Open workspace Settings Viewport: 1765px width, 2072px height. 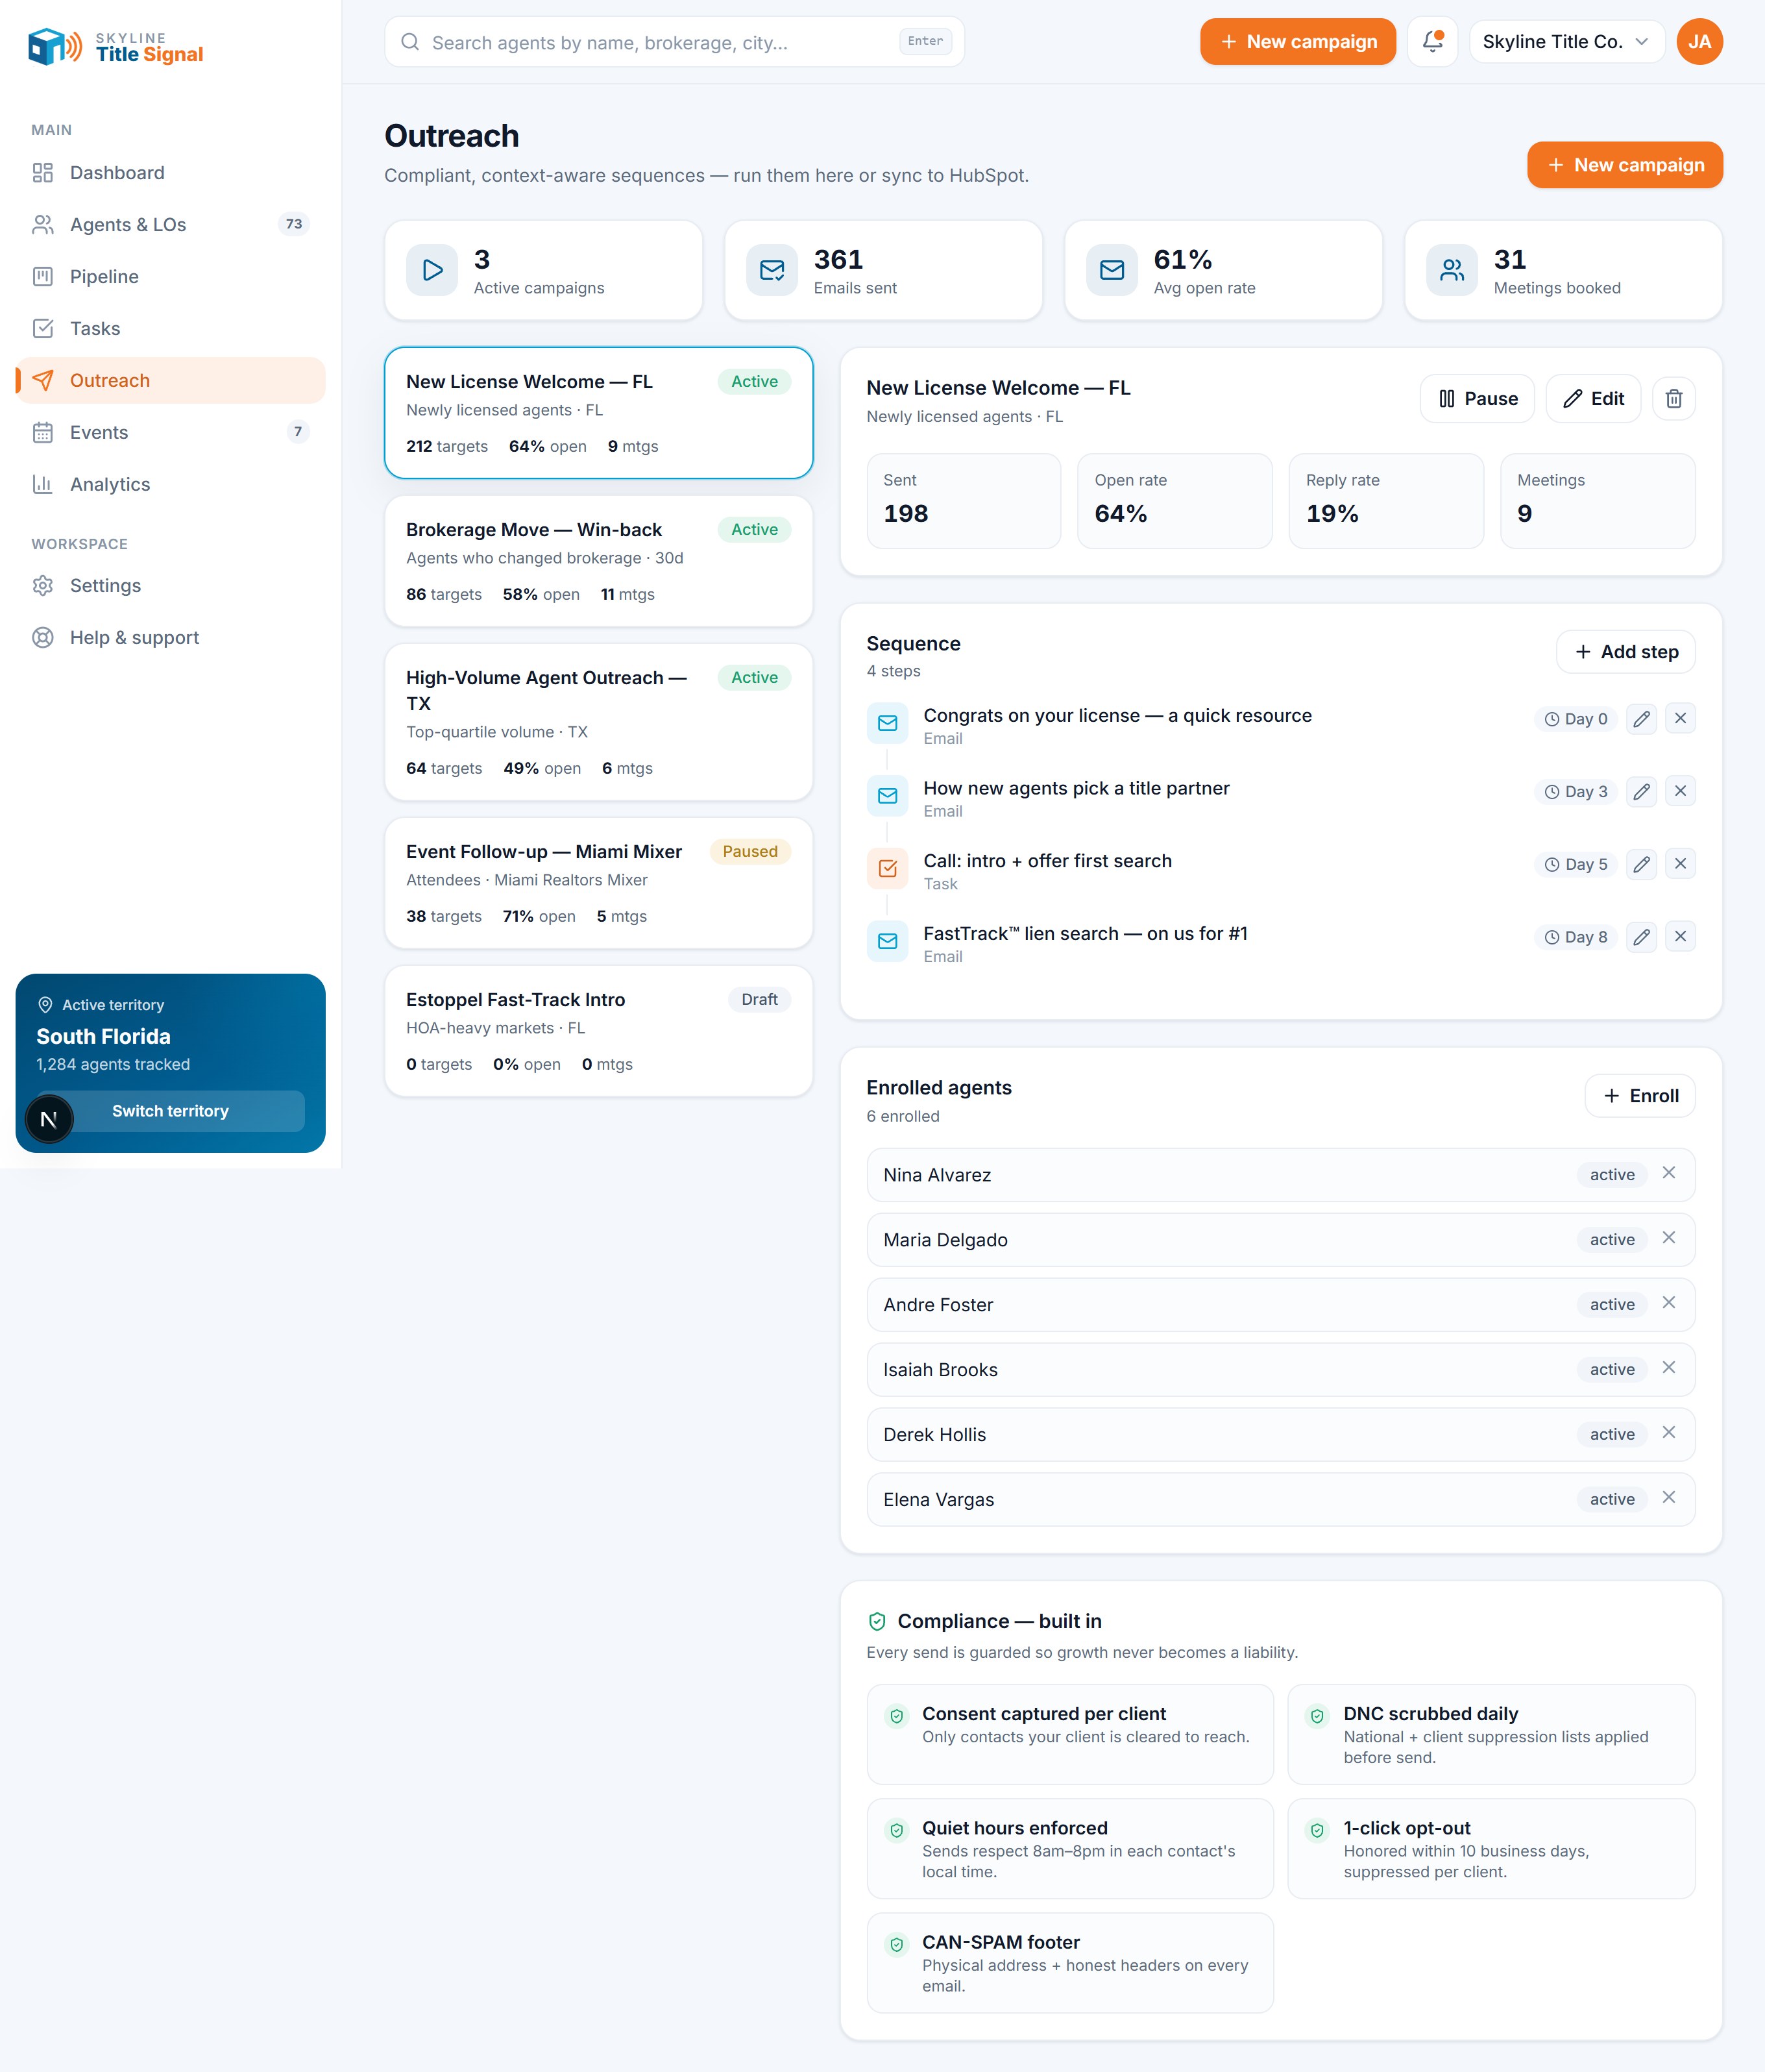(170, 586)
